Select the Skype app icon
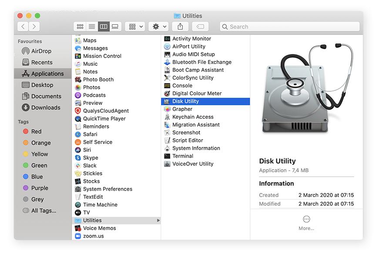Image resolution: width=376 pixels, height=253 pixels. pos(78,158)
